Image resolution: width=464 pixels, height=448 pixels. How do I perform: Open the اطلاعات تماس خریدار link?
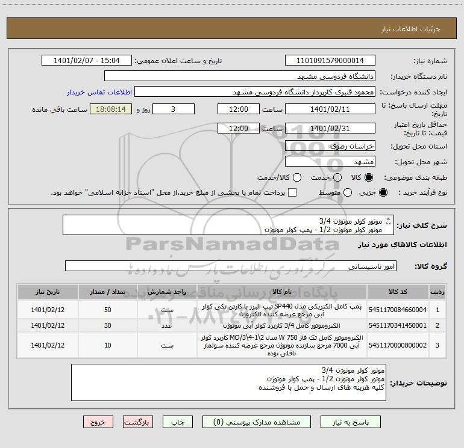click(x=99, y=92)
